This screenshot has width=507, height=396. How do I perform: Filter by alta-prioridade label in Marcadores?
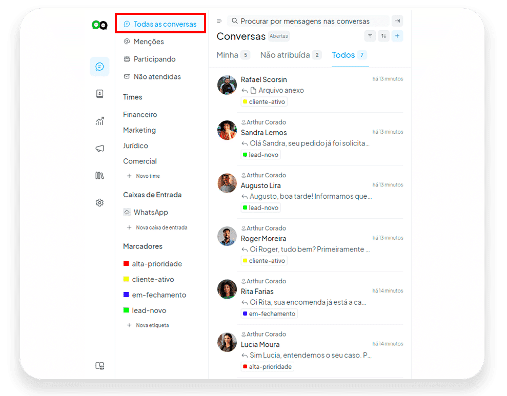click(x=157, y=263)
